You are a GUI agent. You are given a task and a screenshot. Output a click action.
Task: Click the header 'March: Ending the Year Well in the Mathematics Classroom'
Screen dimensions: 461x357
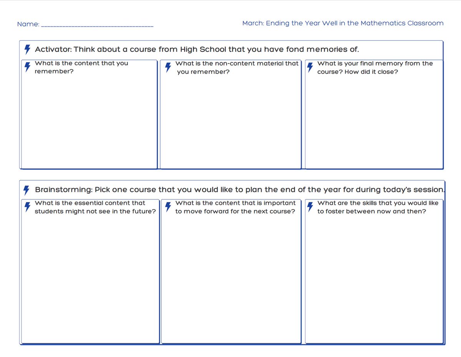point(343,23)
